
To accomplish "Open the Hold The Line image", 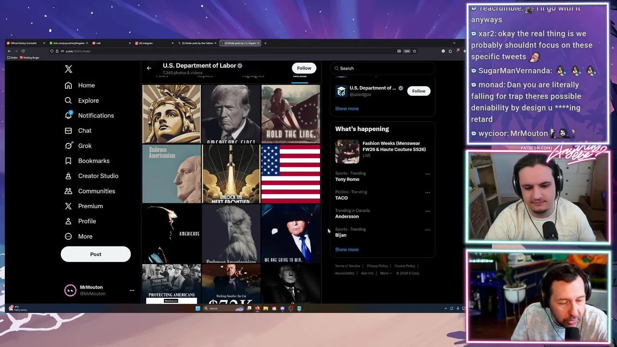I will point(291,114).
